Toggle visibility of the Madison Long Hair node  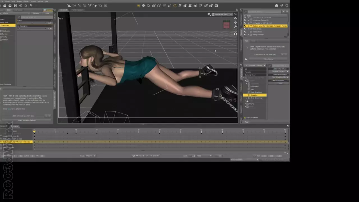245,26
